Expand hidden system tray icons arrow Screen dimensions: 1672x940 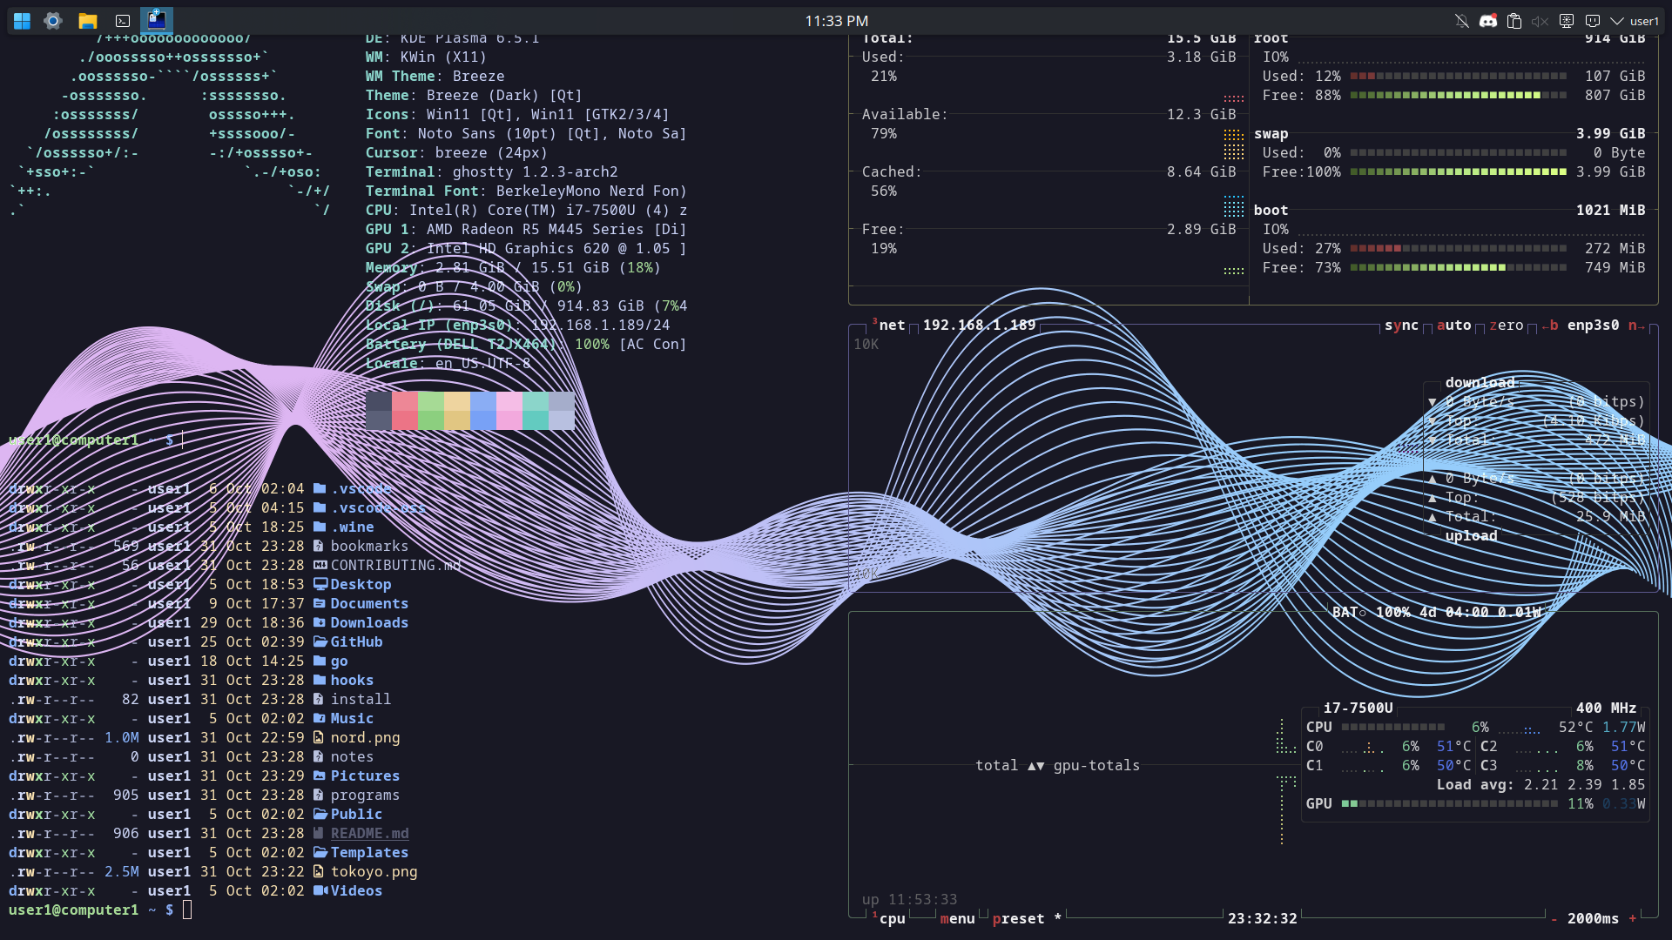(1617, 21)
